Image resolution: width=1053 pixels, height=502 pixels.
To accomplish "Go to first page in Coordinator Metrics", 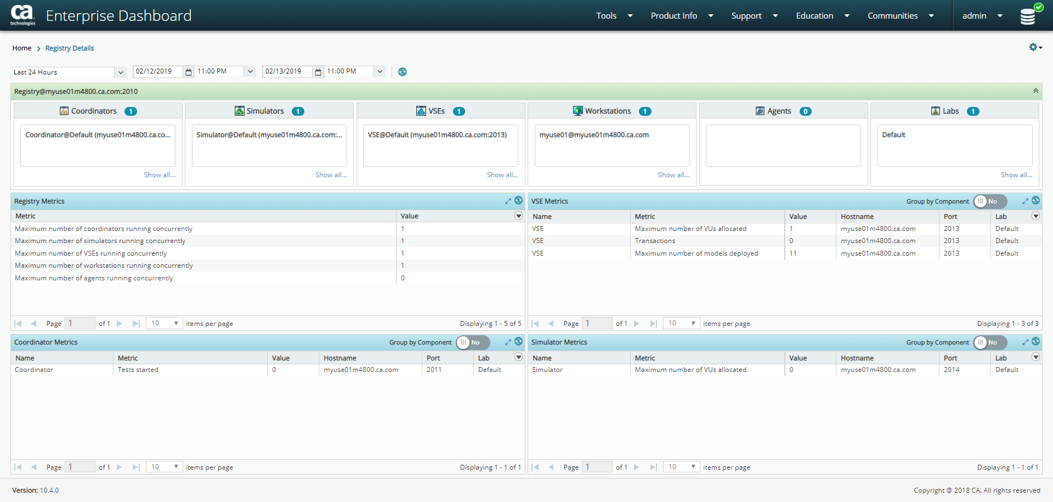I will point(18,467).
